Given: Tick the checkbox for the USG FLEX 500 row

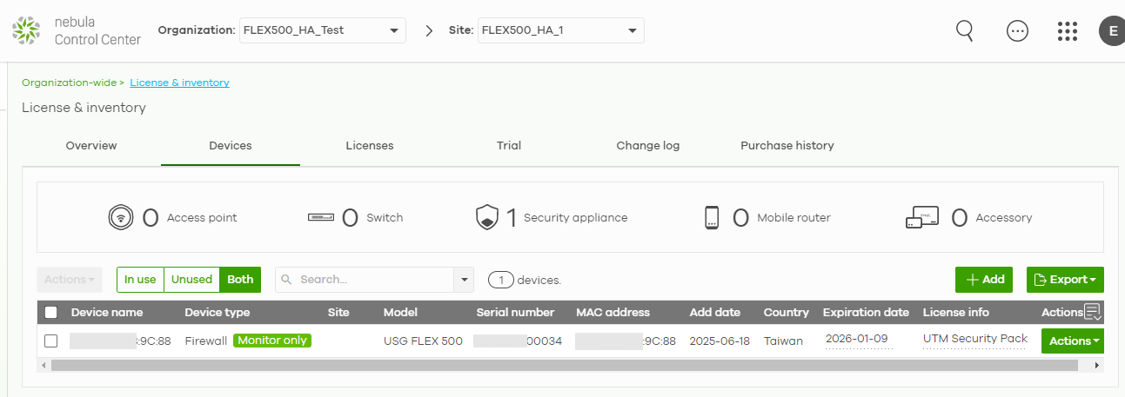Looking at the screenshot, I should [51, 341].
